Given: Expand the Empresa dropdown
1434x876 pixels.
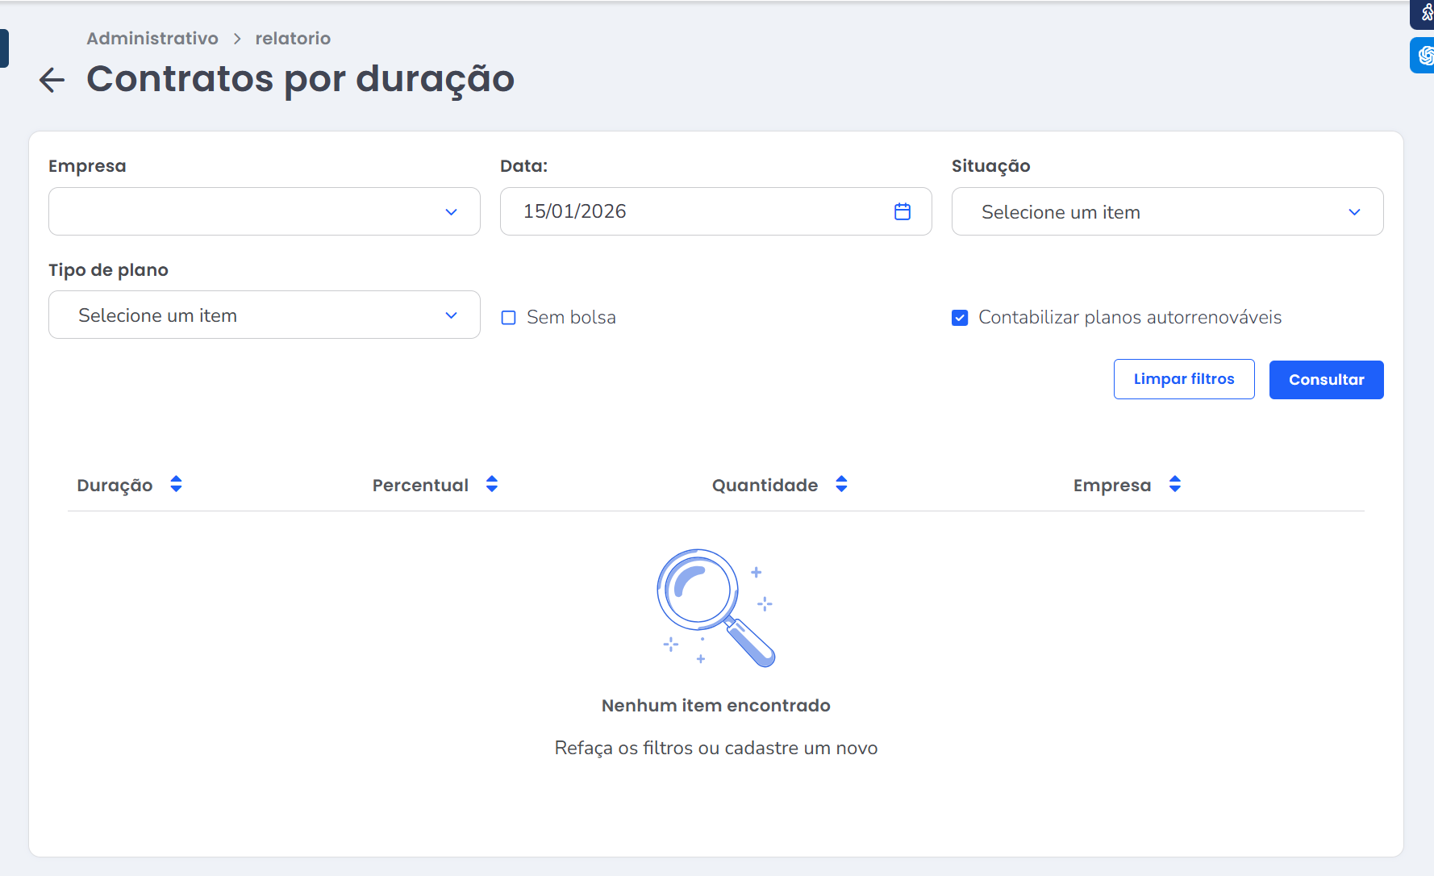Looking at the screenshot, I should [x=265, y=211].
